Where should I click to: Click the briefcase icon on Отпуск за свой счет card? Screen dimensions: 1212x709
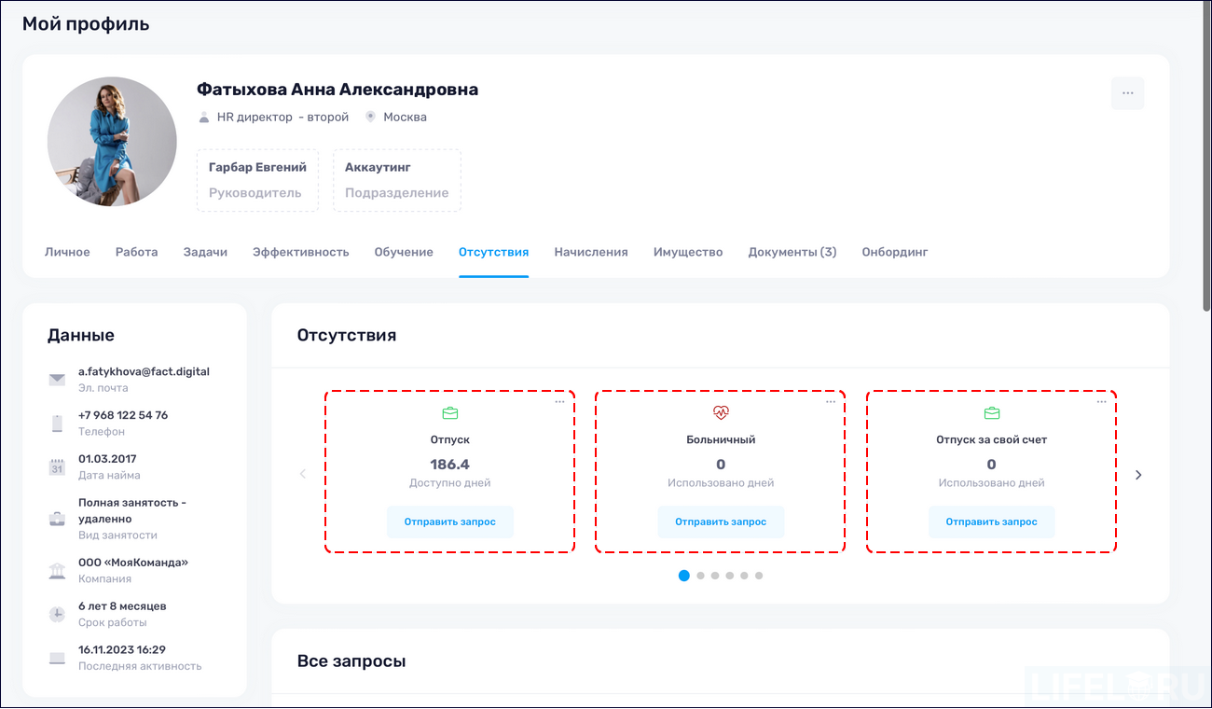click(991, 411)
